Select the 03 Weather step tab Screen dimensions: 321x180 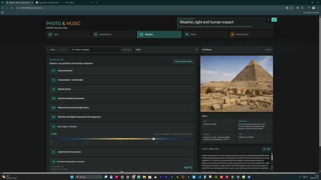pyautogui.click(x=159, y=34)
